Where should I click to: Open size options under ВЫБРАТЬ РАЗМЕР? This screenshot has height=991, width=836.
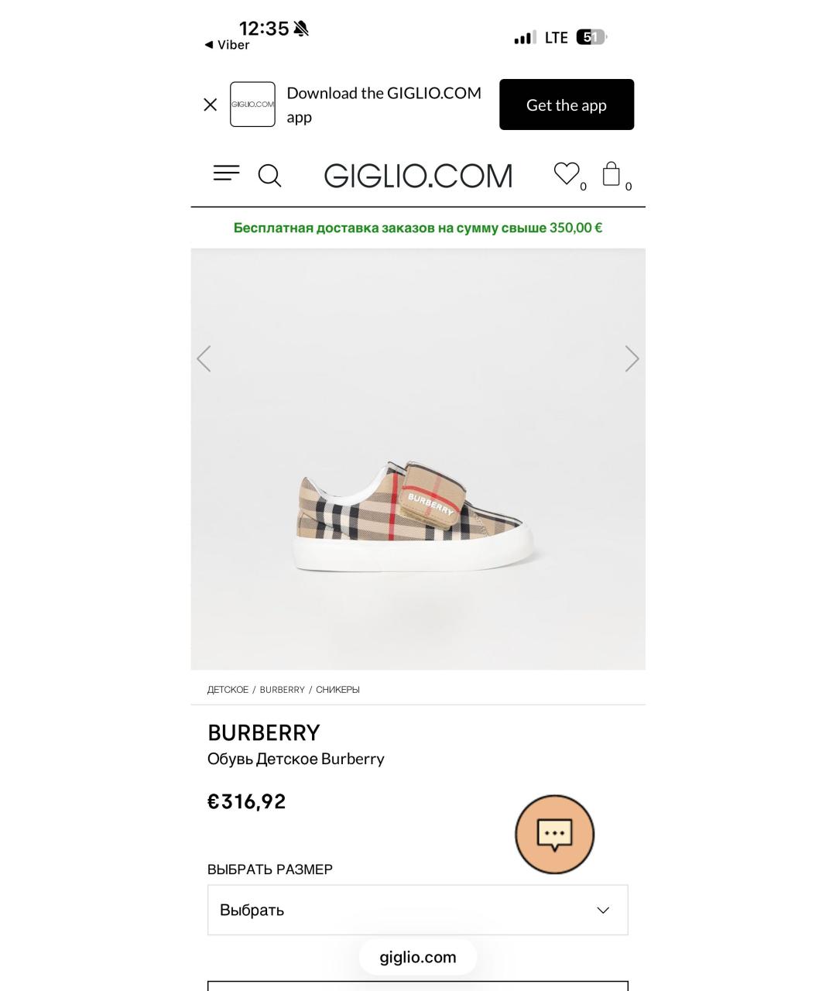(x=418, y=909)
